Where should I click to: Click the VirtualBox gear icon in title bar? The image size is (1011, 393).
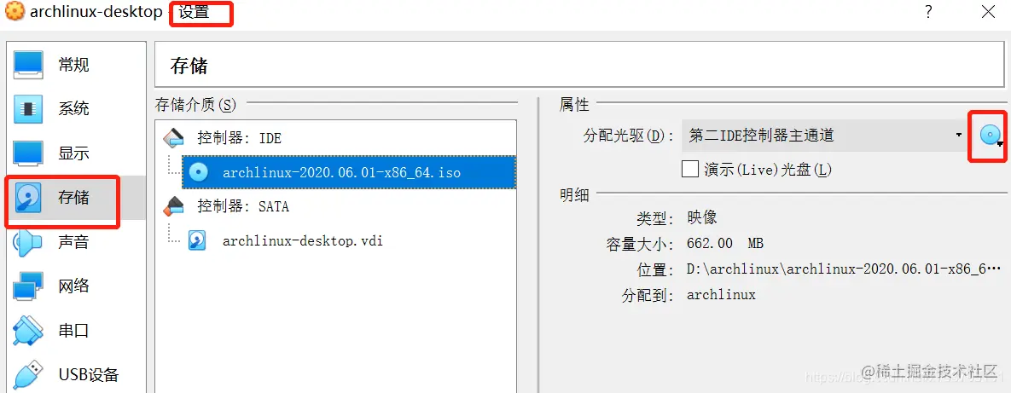(13, 12)
